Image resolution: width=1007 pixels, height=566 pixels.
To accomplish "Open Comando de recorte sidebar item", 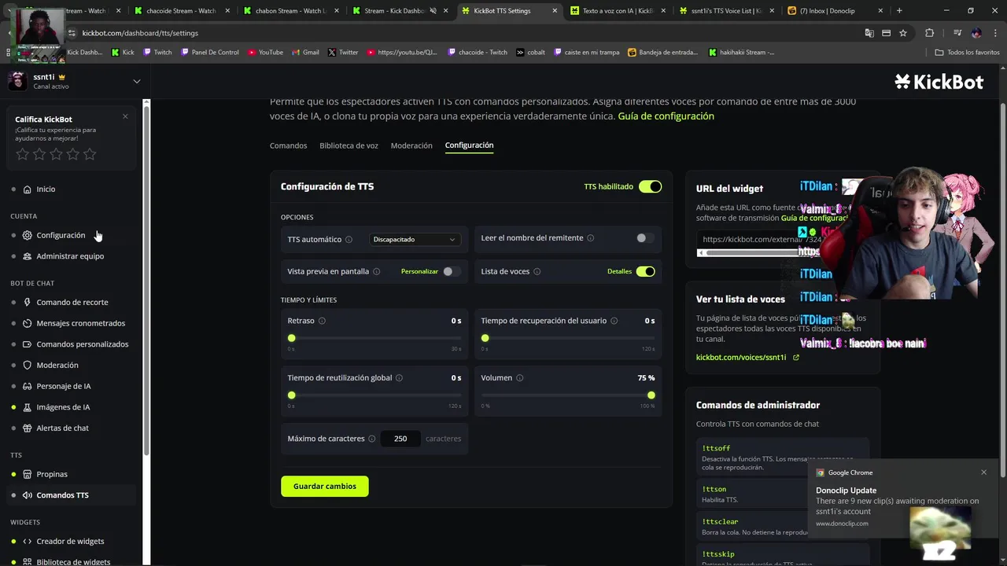I will [x=72, y=303].
